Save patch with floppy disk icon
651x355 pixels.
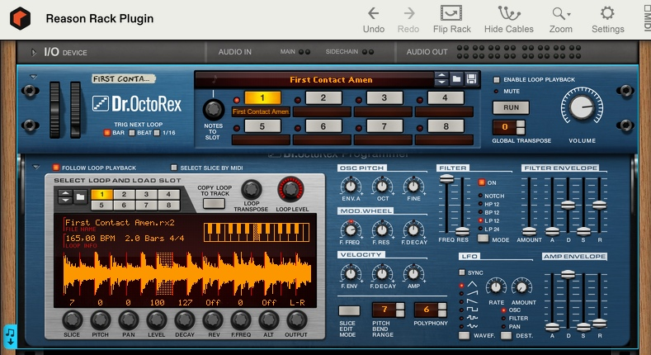tap(471, 79)
